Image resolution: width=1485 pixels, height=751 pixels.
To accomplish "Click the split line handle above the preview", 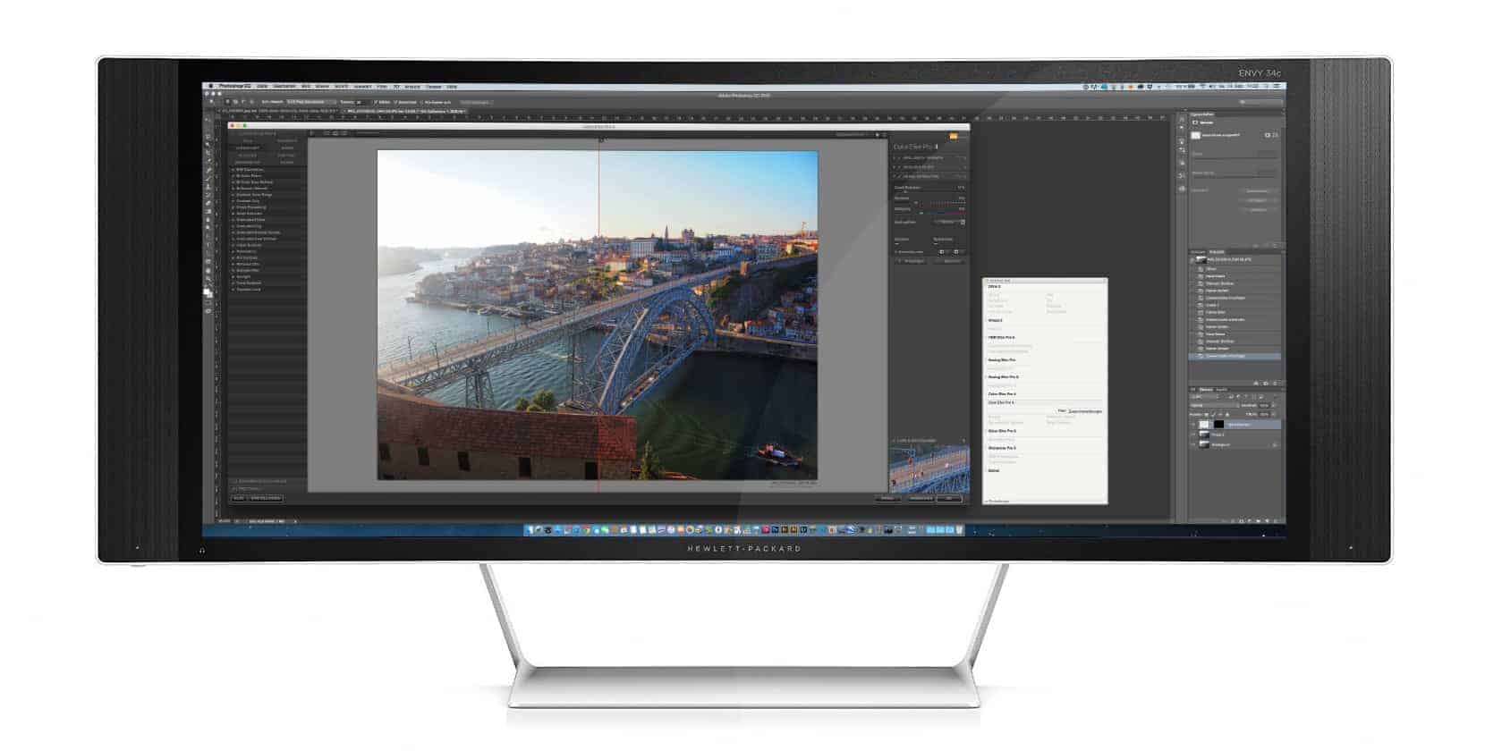I will coord(600,139).
